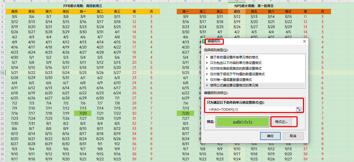Select cell N4 showing 3/19

(x=237, y=22)
